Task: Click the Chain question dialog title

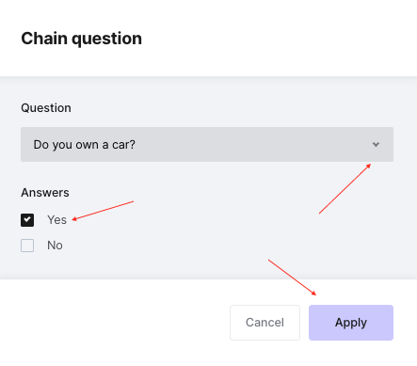Action: [81, 39]
